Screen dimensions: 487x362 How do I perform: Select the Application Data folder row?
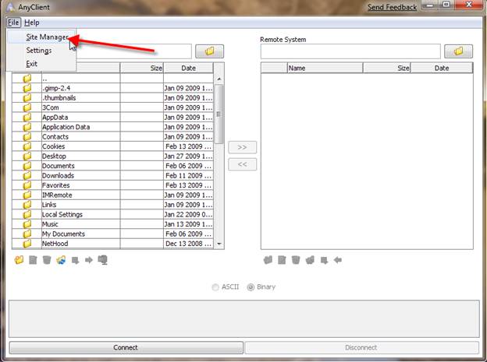pyautogui.click(x=112, y=127)
